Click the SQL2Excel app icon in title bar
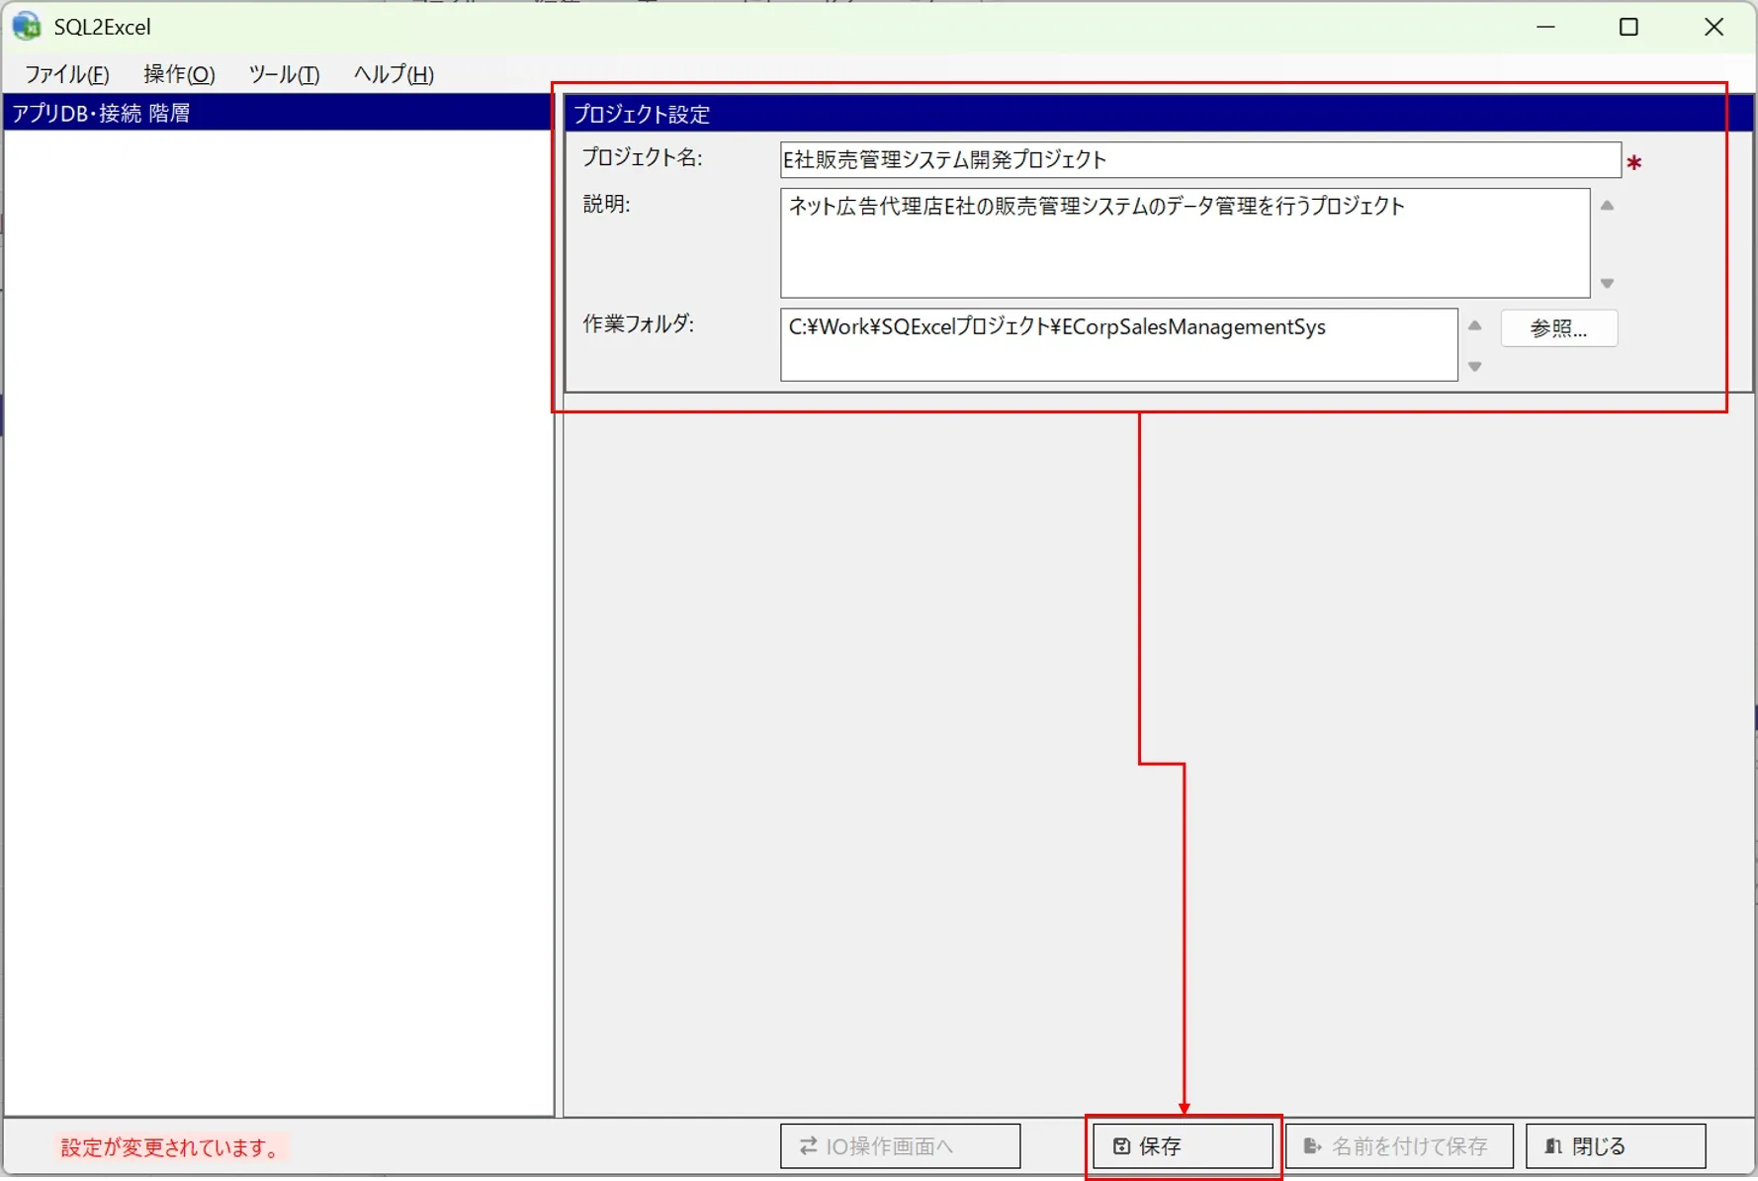Image resolution: width=1758 pixels, height=1181 pixels. click(x=27, y=27)
